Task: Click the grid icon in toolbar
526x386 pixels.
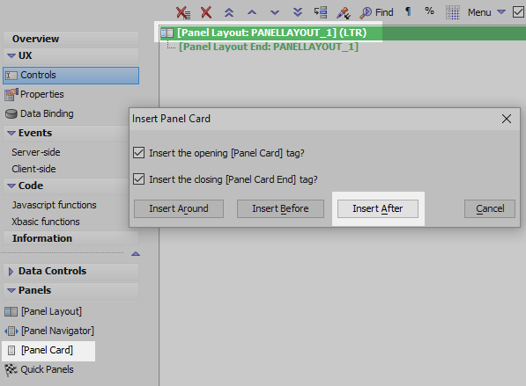Action: [453, 12]
